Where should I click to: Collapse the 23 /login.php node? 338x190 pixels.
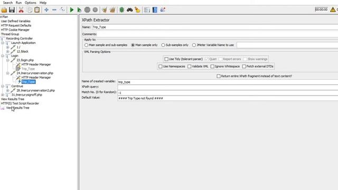click(x=8, y=60)
